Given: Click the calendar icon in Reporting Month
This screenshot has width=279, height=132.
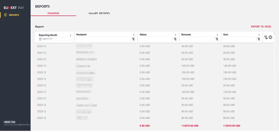Looking at the screenshot, I should tap(40, 39).
